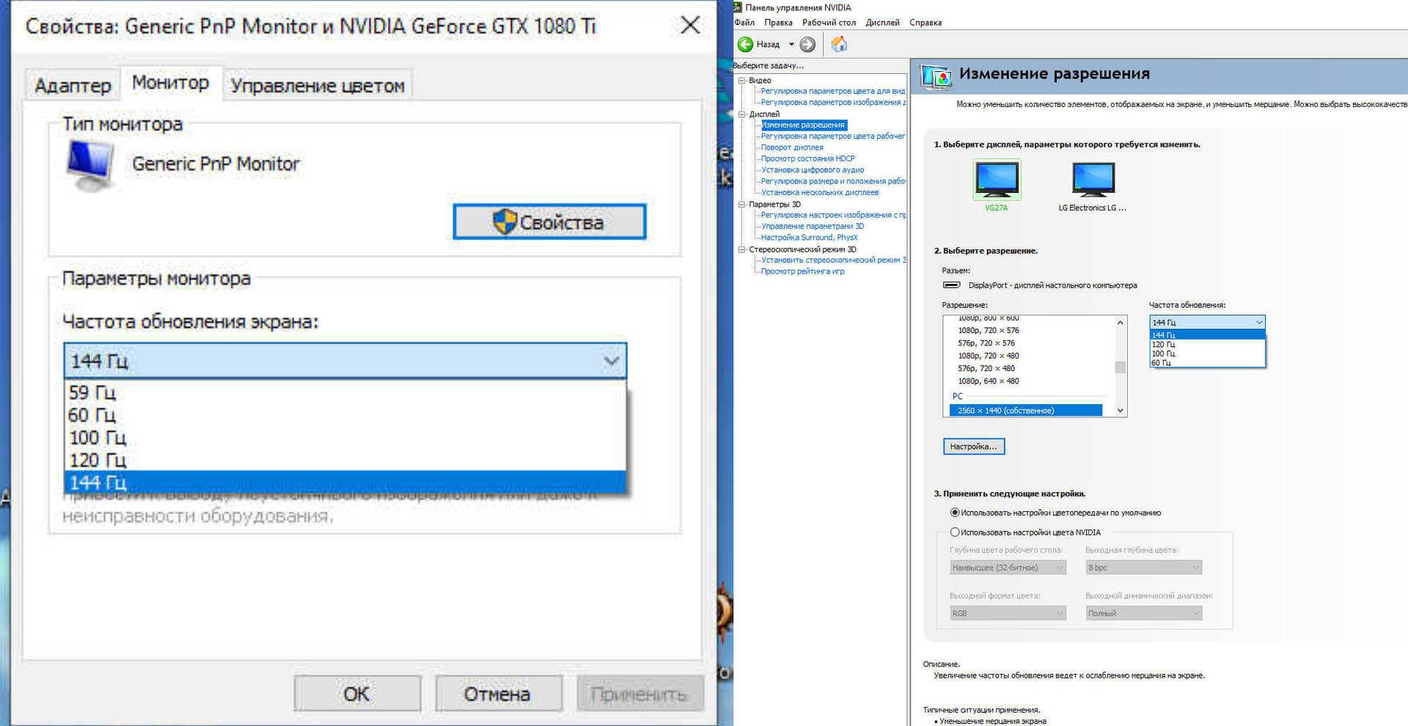The image size is (1408, 726).
Task: Close the monitor properties dialog
Action: coord(690,26)
